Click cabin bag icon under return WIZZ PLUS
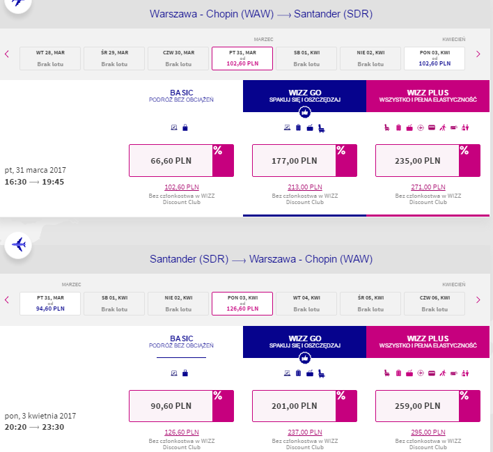The width and height of the screenshot is (493, 452). [x=409, y=373]
